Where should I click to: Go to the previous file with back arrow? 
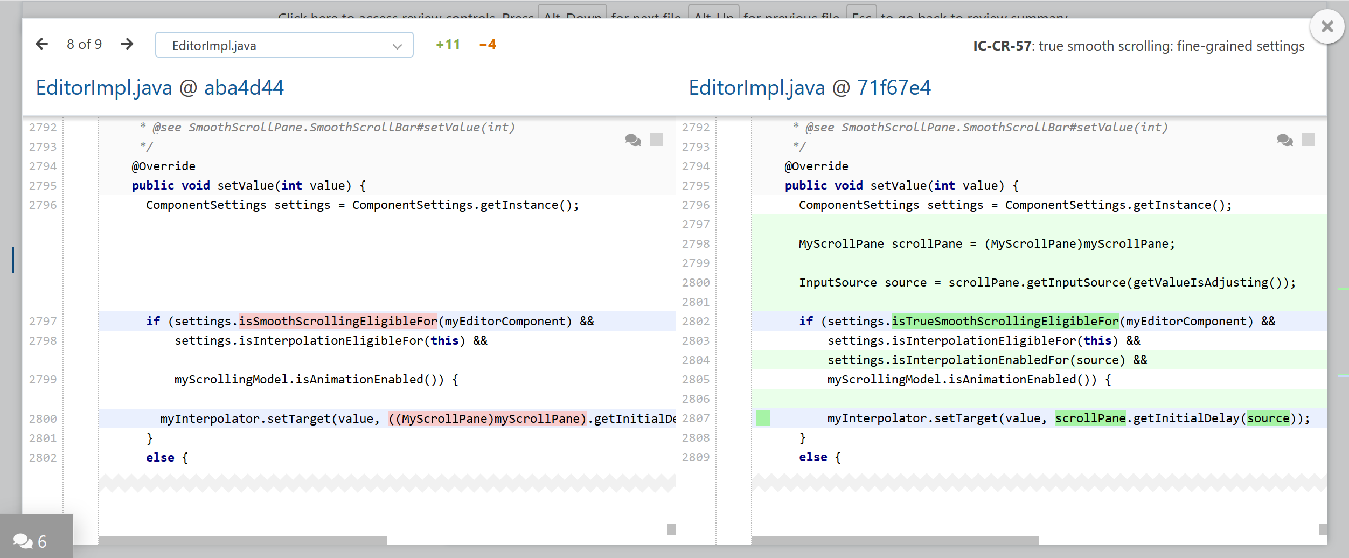pos(42,44)
